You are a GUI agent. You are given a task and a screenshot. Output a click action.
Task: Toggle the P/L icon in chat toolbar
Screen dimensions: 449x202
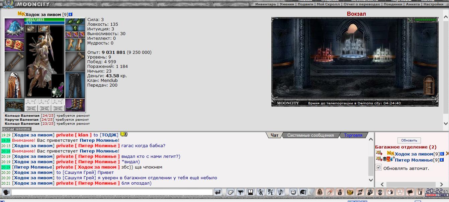coord(270,192)
